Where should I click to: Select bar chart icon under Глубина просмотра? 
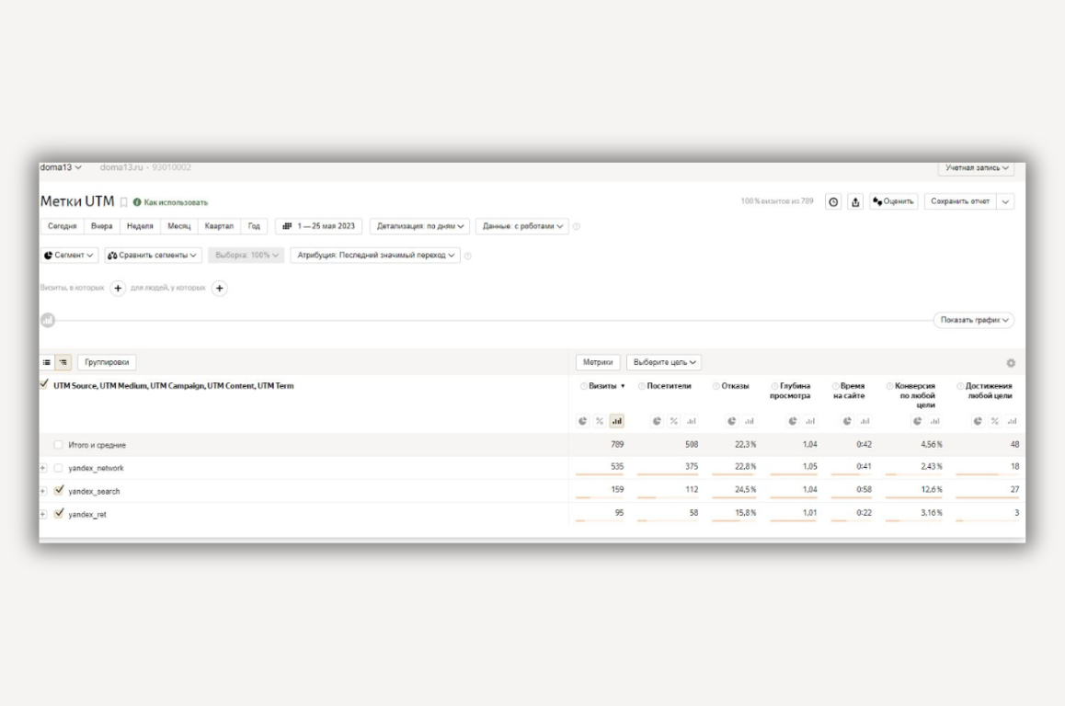(810, 422)
